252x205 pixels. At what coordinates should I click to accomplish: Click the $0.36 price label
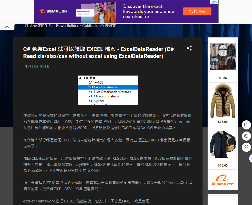point(223,78)
